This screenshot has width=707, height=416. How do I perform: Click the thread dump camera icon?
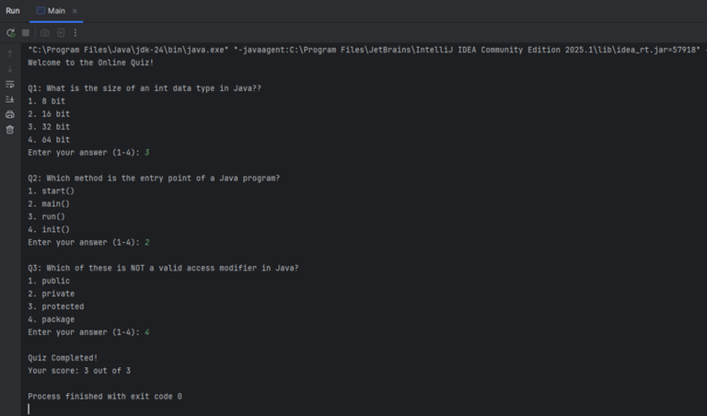pyautogui.click(x=44, y=33)
